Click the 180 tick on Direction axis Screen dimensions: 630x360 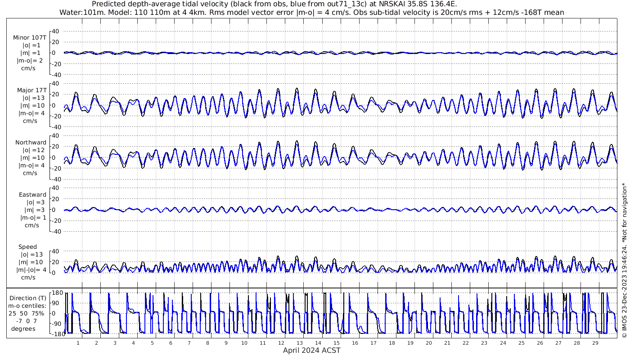click(x=56, y=292)
